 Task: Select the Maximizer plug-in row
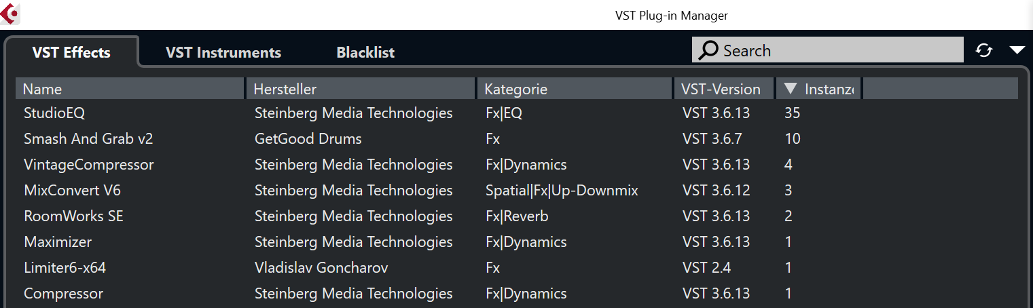[58, 242]
